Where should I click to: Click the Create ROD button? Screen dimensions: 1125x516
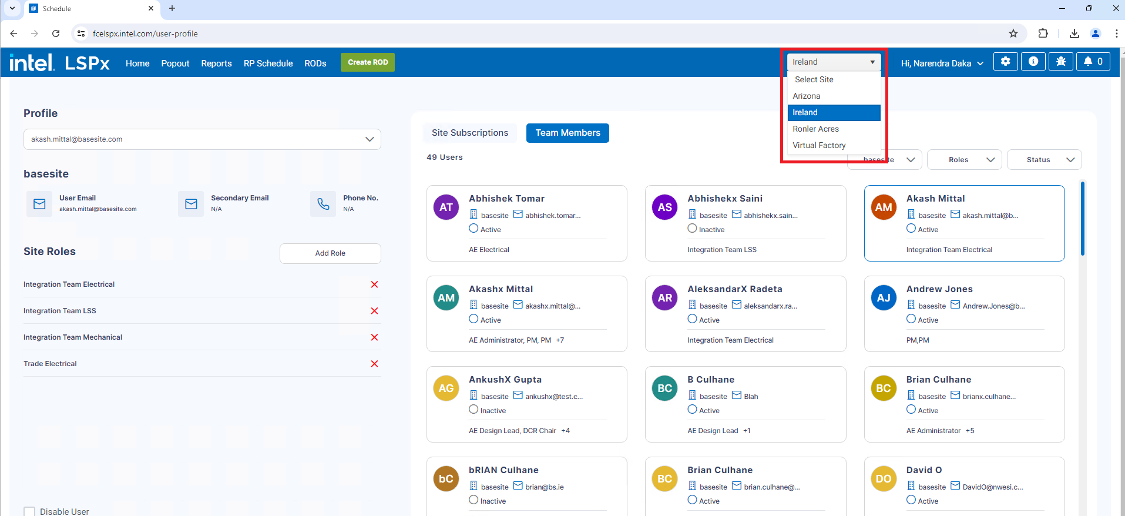(x=368, y=62)
